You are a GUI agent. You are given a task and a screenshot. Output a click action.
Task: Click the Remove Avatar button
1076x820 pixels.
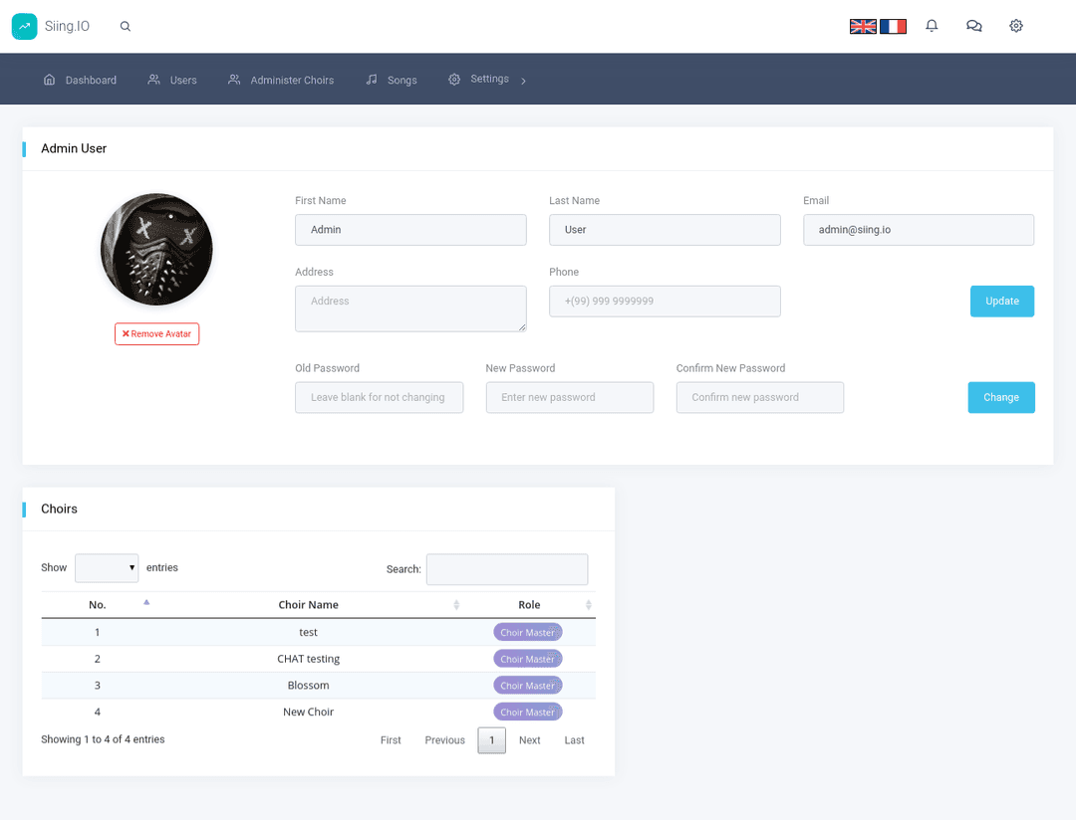pos(157,334)
